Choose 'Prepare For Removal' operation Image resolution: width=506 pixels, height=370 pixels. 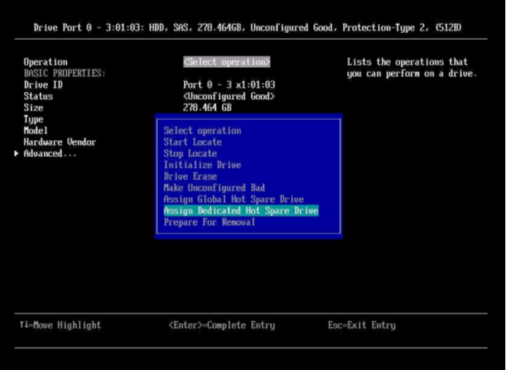pos(209,222)
